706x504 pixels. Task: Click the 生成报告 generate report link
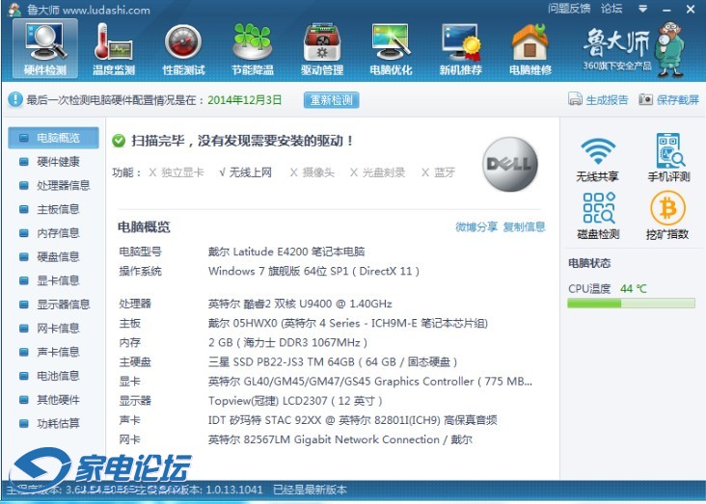[598, 99]
